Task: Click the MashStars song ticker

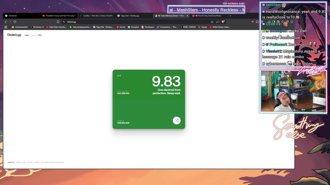Action: click(206, 10)
